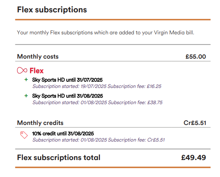This screenshot has width=220, height=177.
Task: Click the Virgin Media infinity logo icon
Action: click(22, 70)
